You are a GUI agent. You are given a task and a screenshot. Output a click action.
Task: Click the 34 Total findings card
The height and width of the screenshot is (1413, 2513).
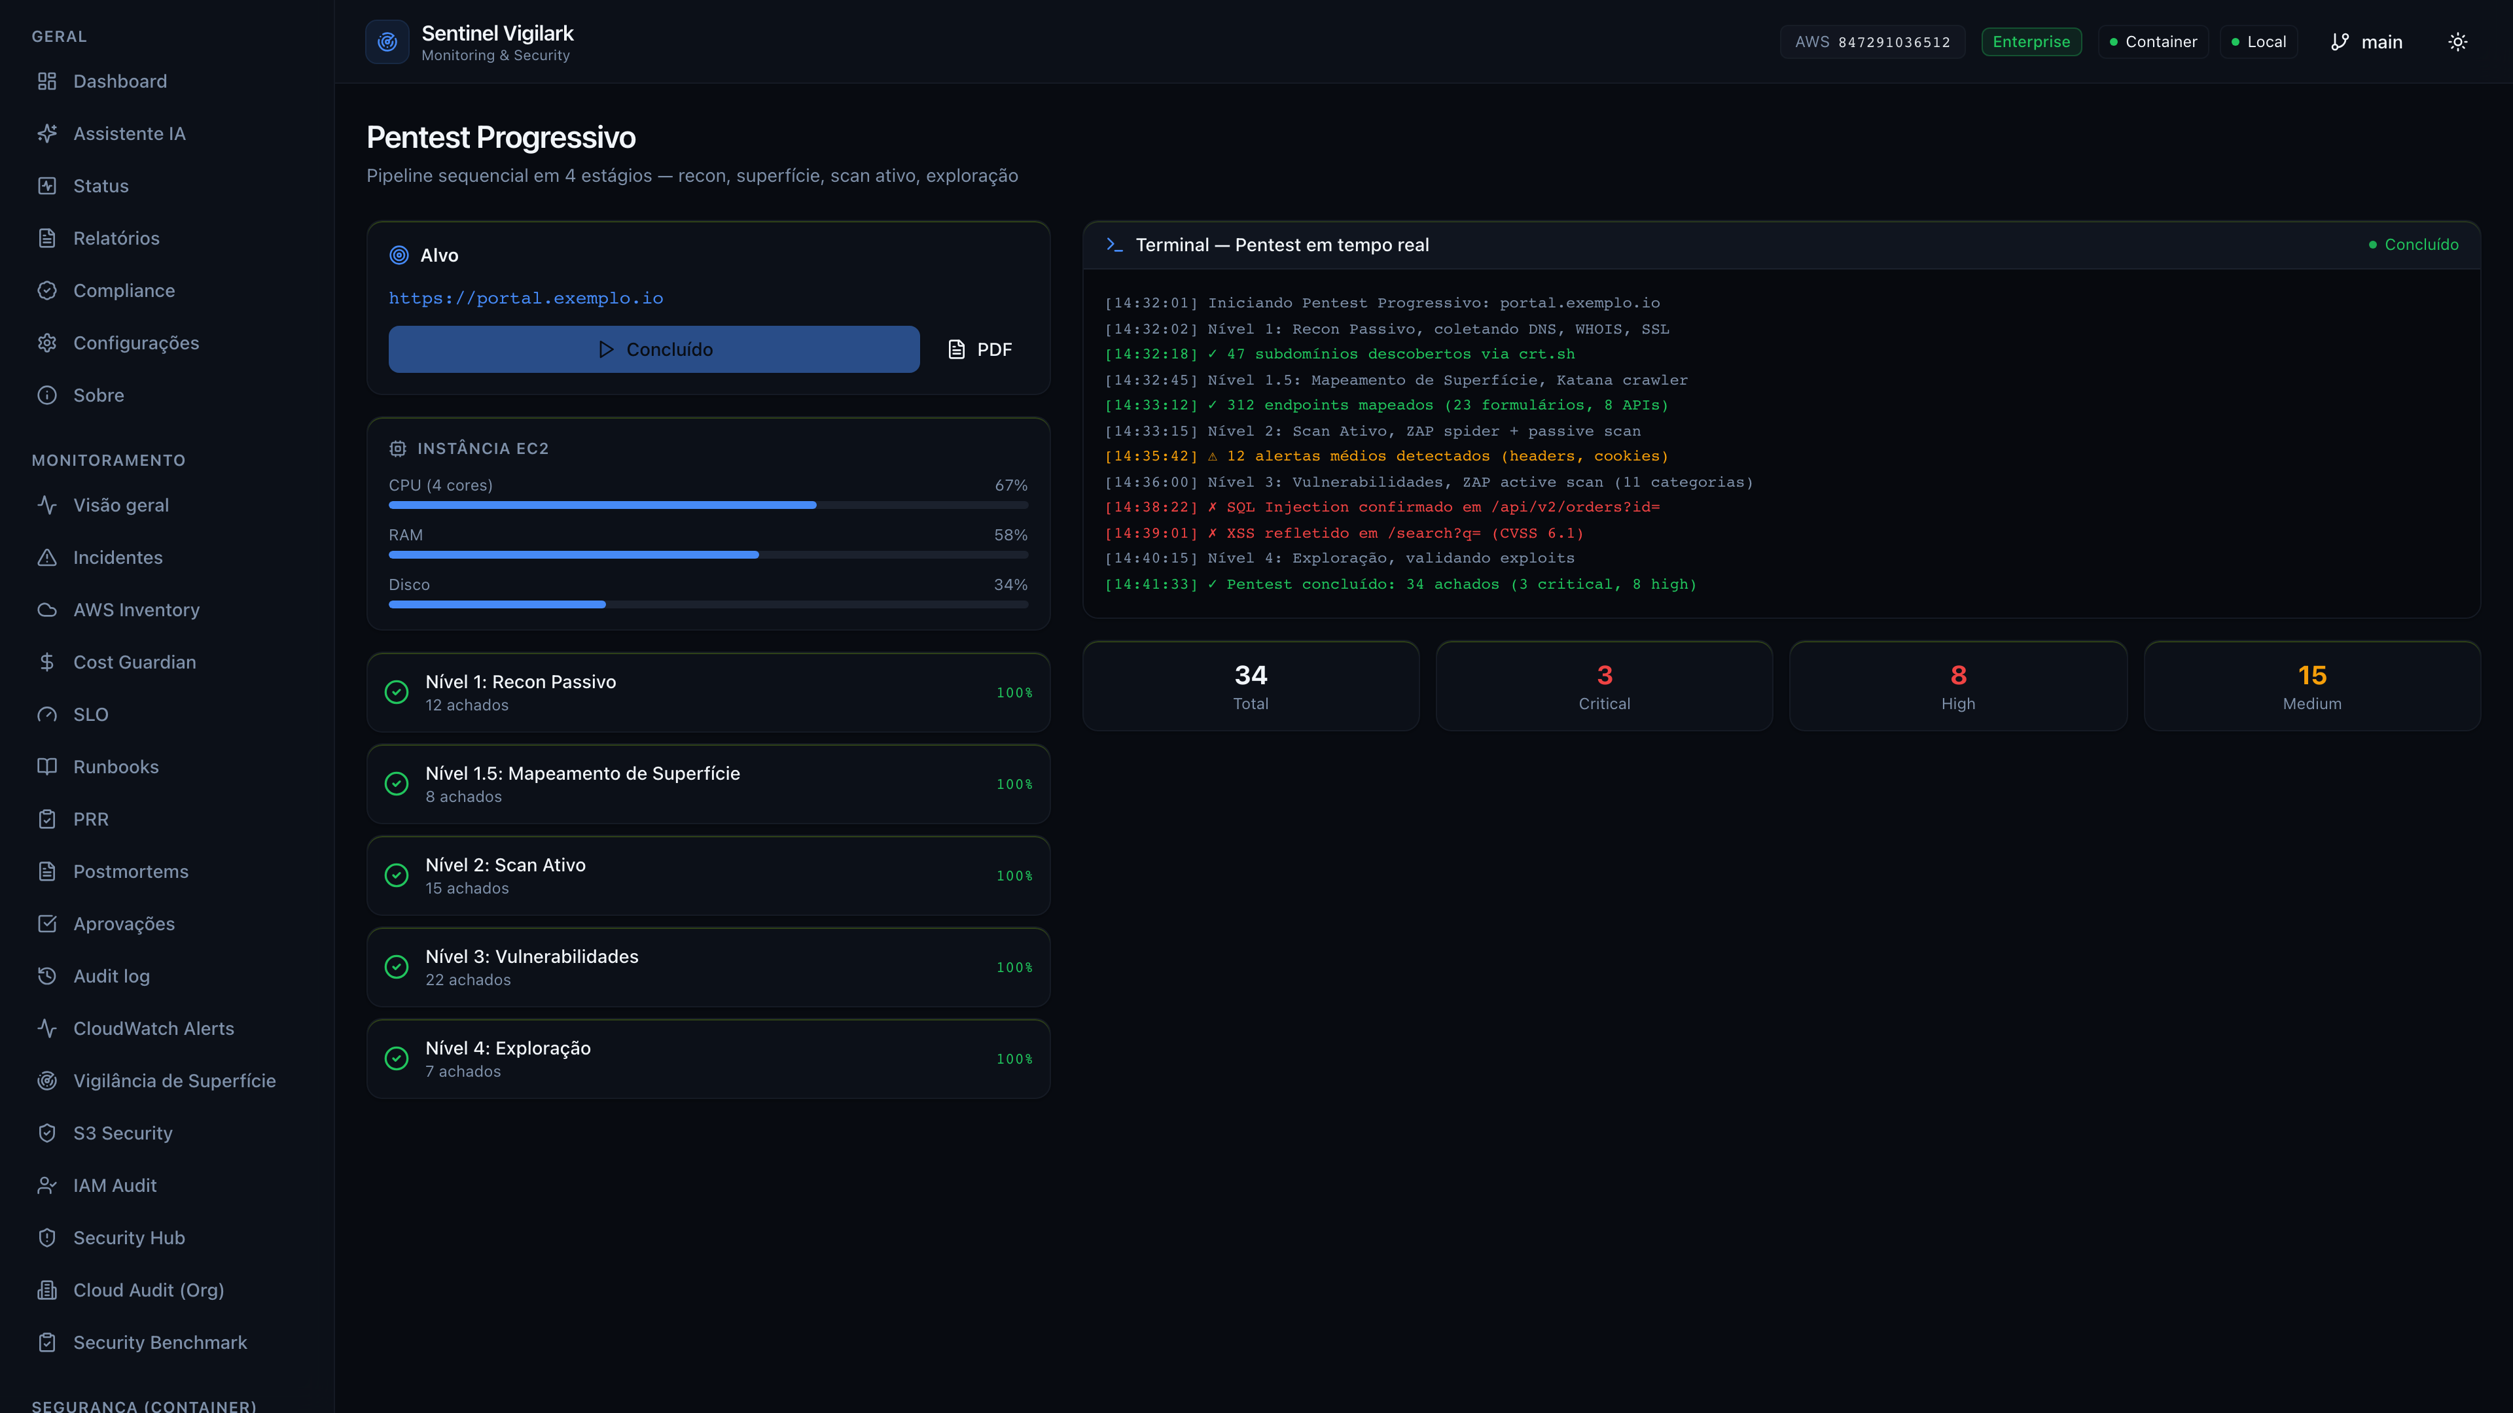point(1251,686)
